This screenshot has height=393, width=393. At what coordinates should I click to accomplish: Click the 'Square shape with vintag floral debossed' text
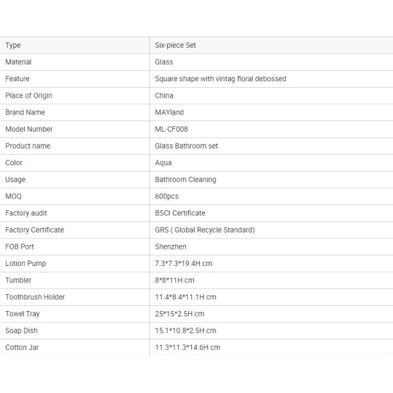[220, 79]
